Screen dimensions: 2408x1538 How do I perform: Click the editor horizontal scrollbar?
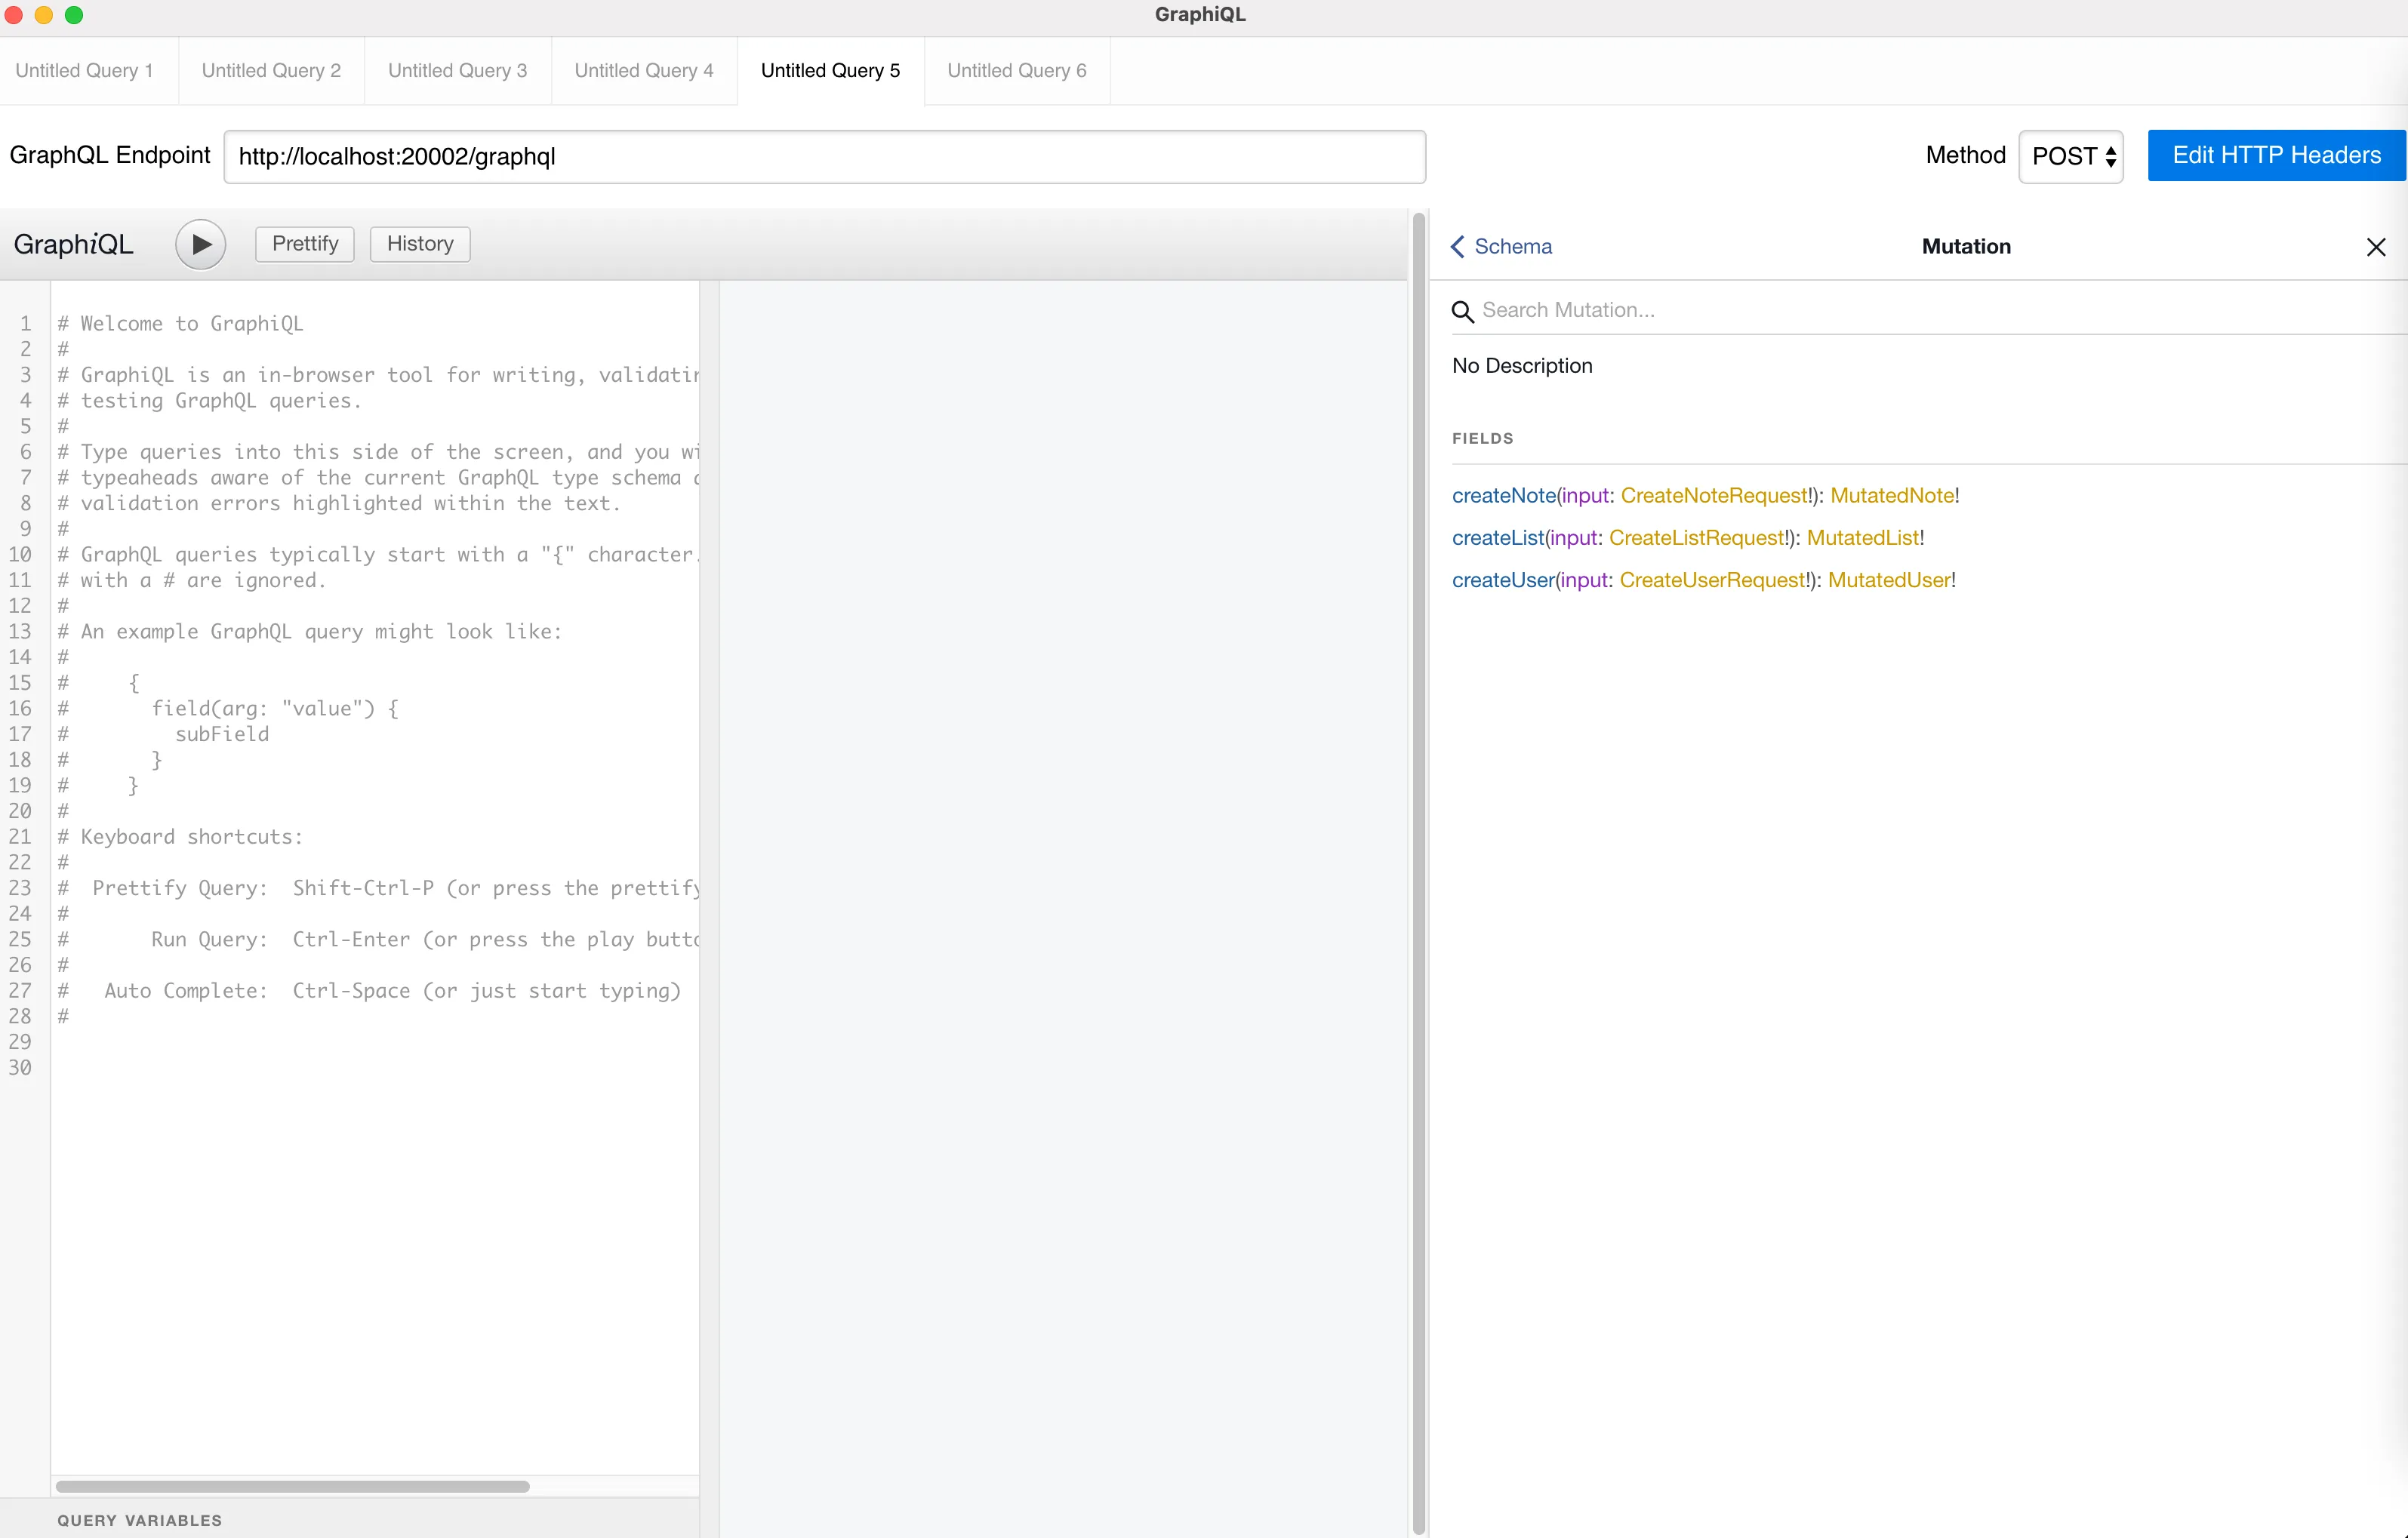tap(292, 1486)
